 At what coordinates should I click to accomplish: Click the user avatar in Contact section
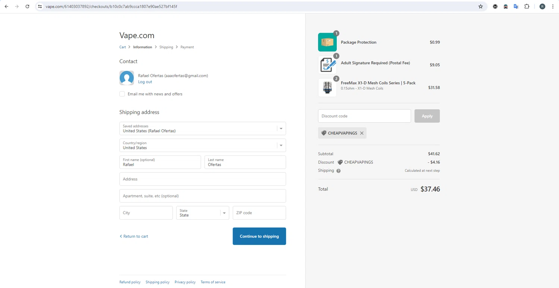(x=127, y=78)
